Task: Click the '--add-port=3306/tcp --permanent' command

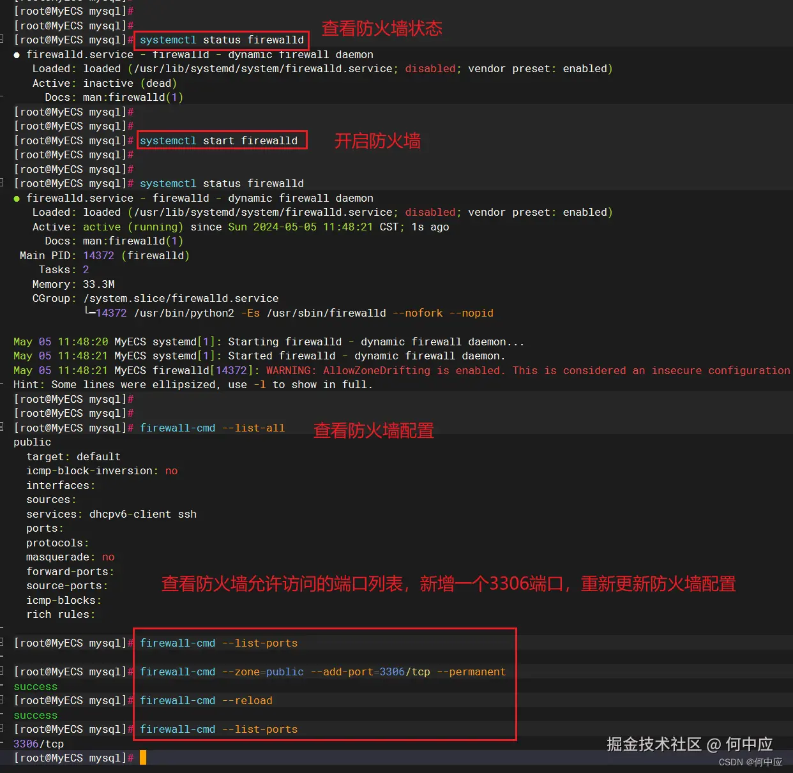Action: click(408, 672)
